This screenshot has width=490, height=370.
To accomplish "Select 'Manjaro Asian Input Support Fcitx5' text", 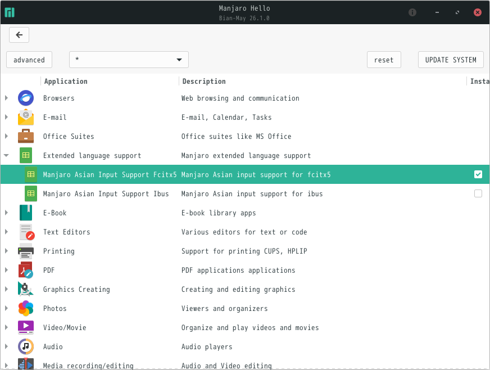I will tap(110, 174).
